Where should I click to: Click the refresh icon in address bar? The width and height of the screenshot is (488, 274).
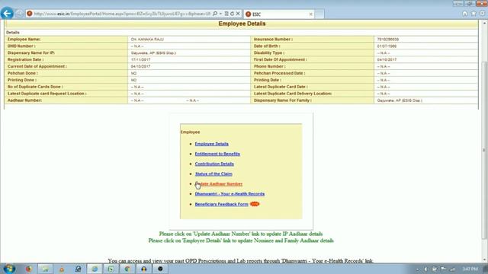232,14
